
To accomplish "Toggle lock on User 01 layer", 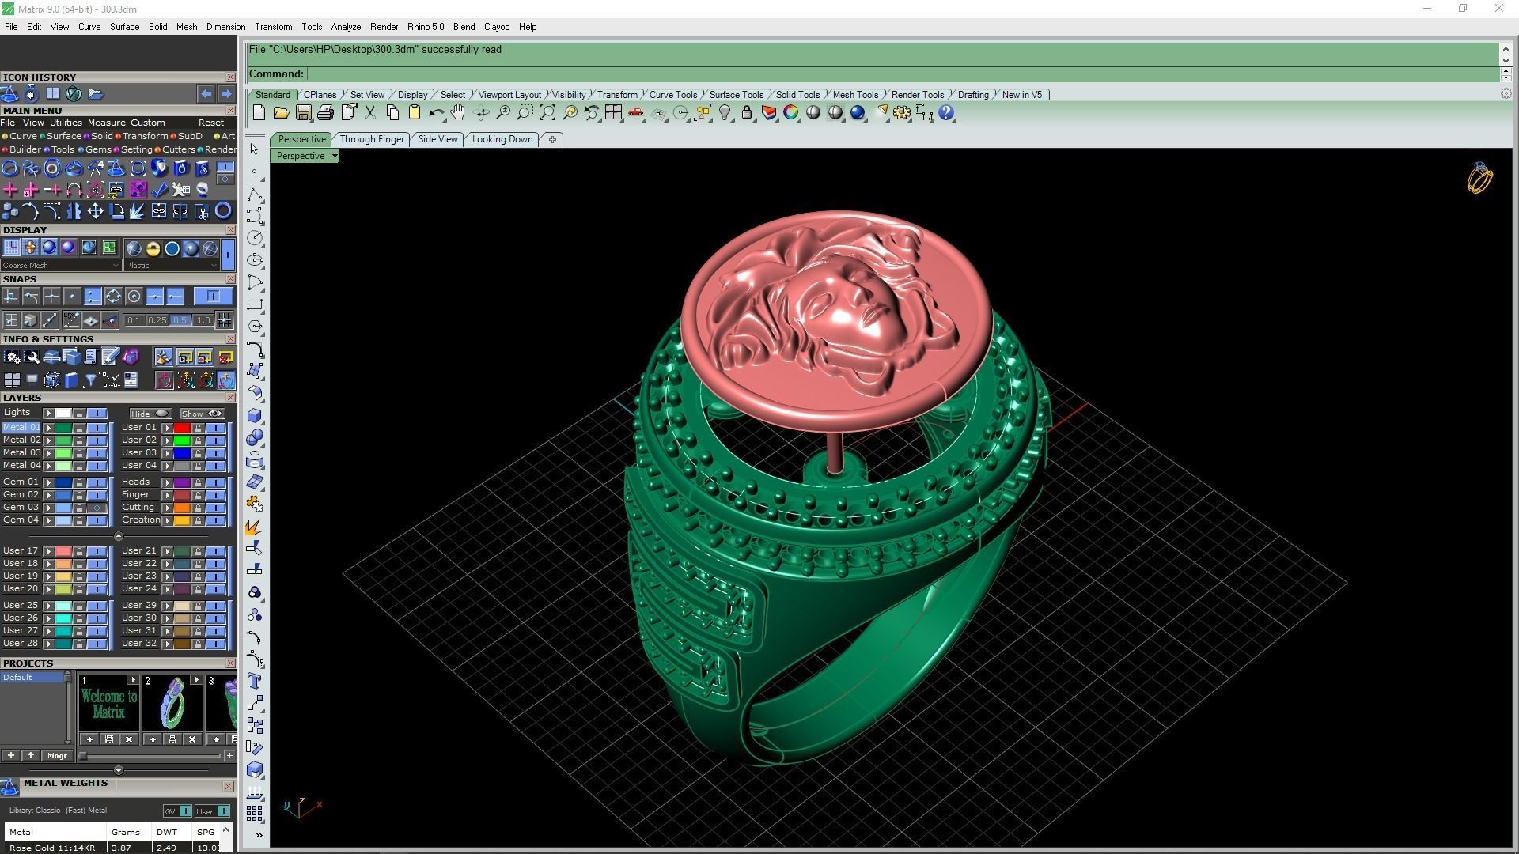I will pos(198,428).
